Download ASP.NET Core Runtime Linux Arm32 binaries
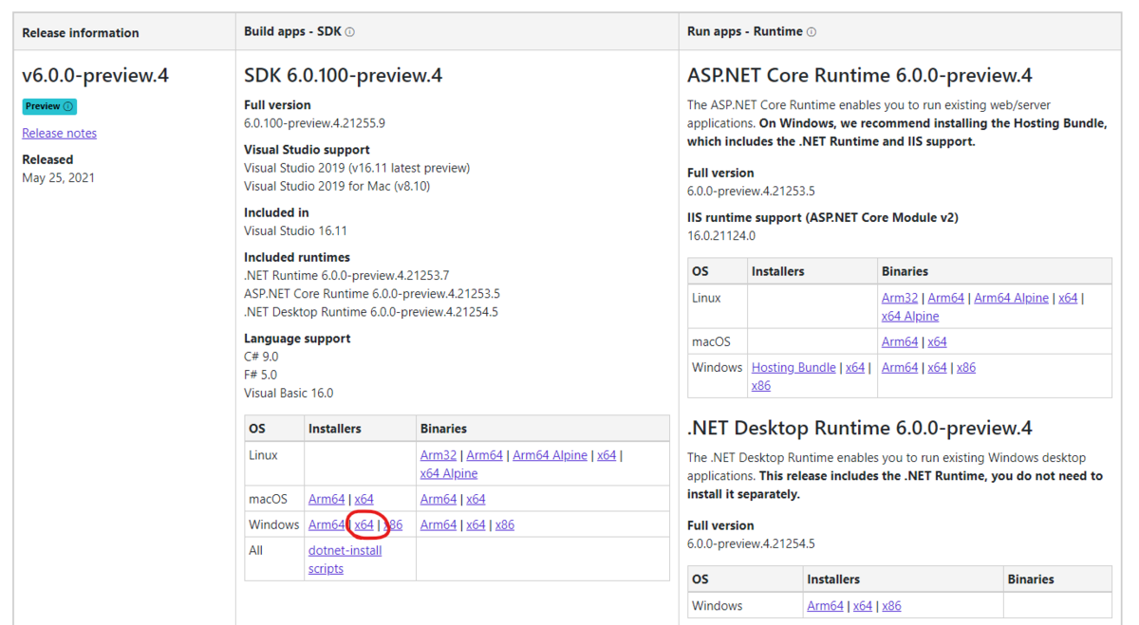This screenshot has width=1139, height=625. pyautogui.click(x=900, y=298)
